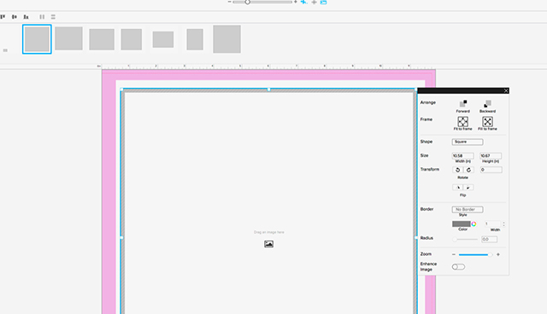Click the Forward arrange icon
The height and width of the screenshot is (314, 547).
coord(463,104)
